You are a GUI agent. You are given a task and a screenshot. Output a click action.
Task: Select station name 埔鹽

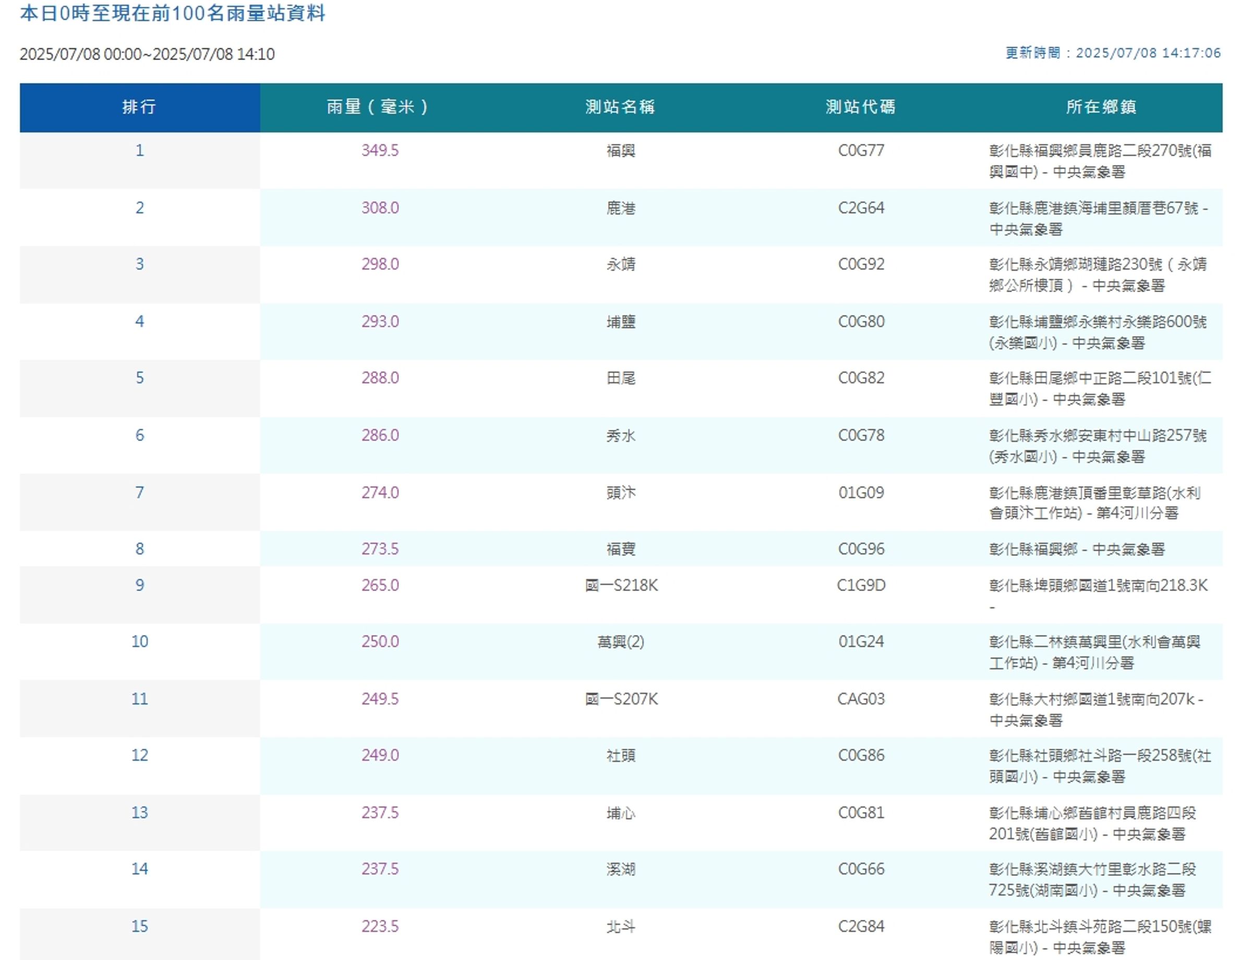[x=621, y=322]
